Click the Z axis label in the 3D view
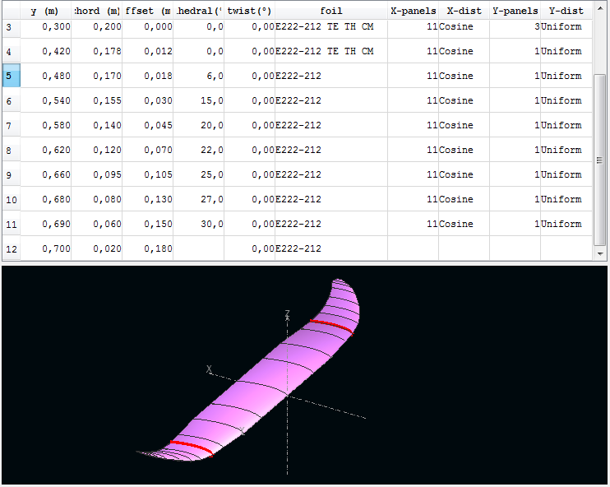 (x=287, y=313)
